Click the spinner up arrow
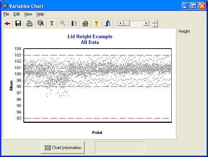This screenshot has height=157, width=208. click(x=155, y=21)
